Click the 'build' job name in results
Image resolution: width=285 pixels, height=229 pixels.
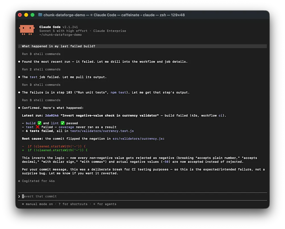coord(30,123)
